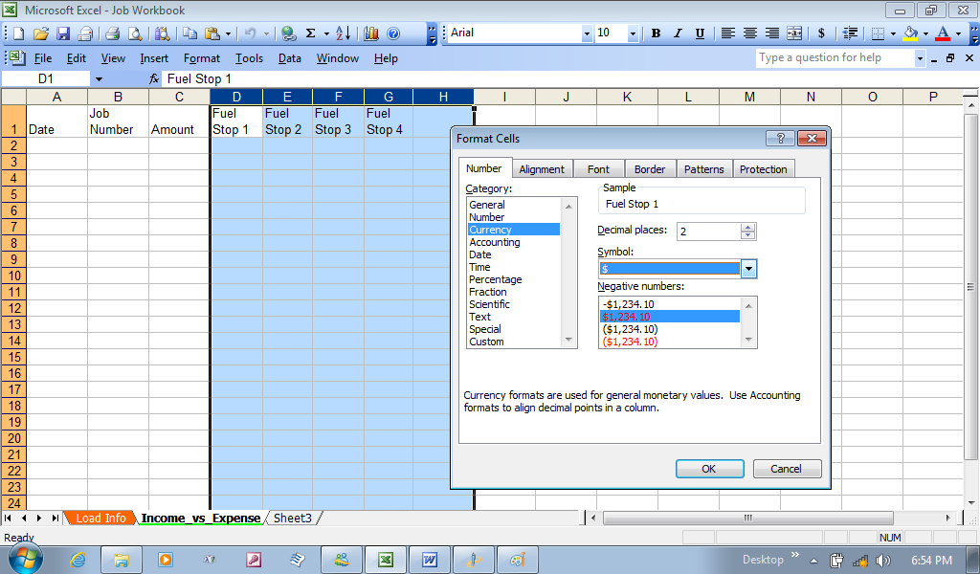980x574 pixels.
Task: Open the Name Box dropdown arrow
Action: (x=99, y=78)
